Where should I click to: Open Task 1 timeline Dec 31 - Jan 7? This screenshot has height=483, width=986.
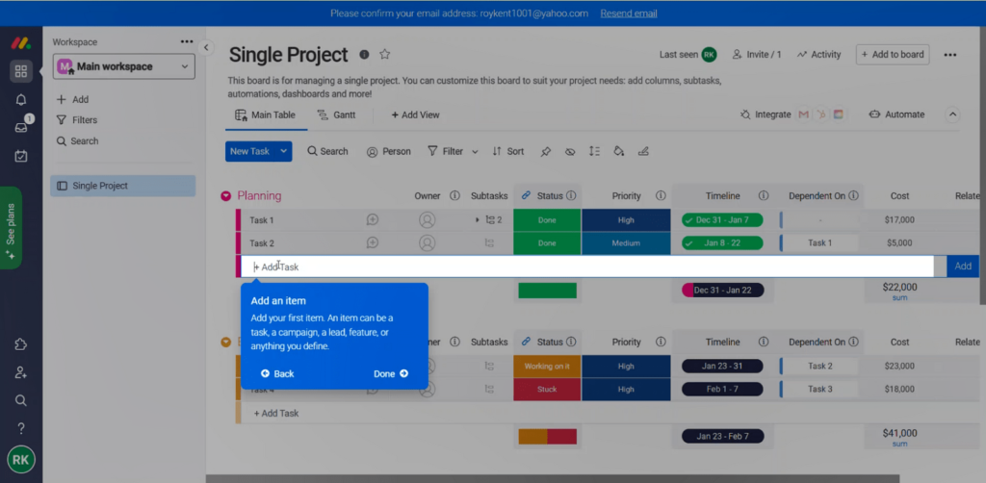(722, 219)
